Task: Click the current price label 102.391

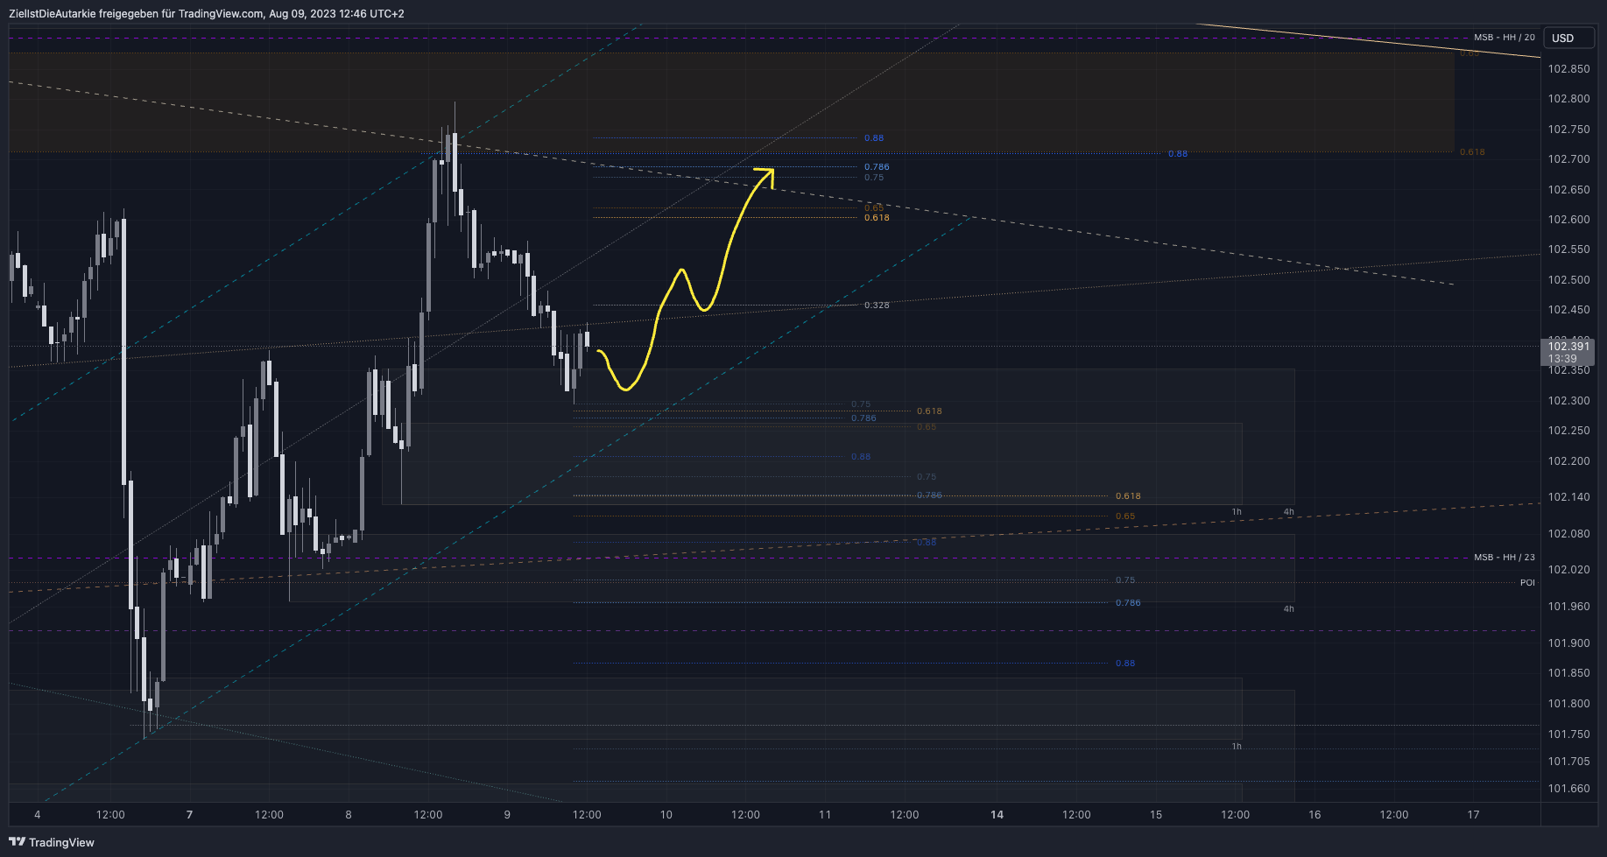Action: tap(1568, 347)
